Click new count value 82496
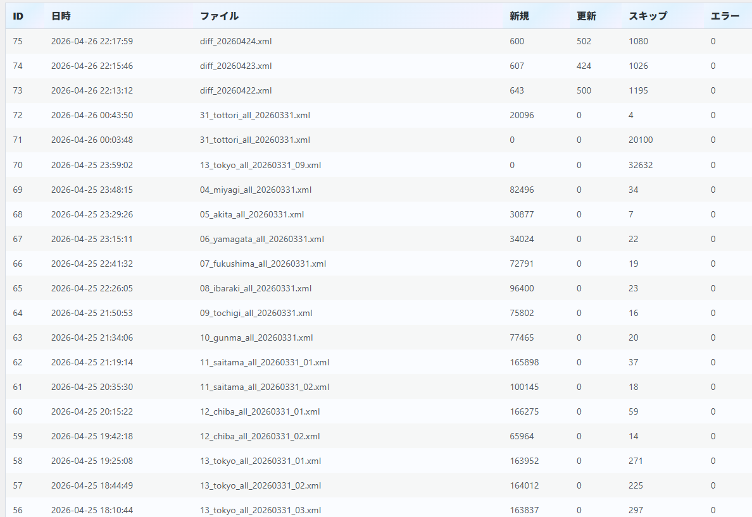The image size is (752, 517). click(x=522, y=190)
